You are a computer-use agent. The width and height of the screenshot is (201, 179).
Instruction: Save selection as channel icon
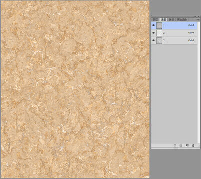click(x=181, y=145)
